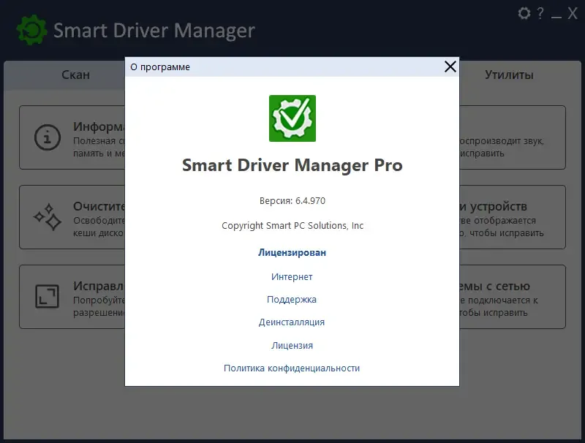The height and width of the screenshot is (443, 585).
Task: Switch to the Скан tab
Action: (x=75, y=74)
